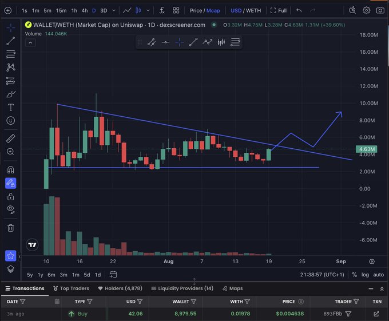
Task: Toggle the favorites star toolbar
Action: pos(11,256)
